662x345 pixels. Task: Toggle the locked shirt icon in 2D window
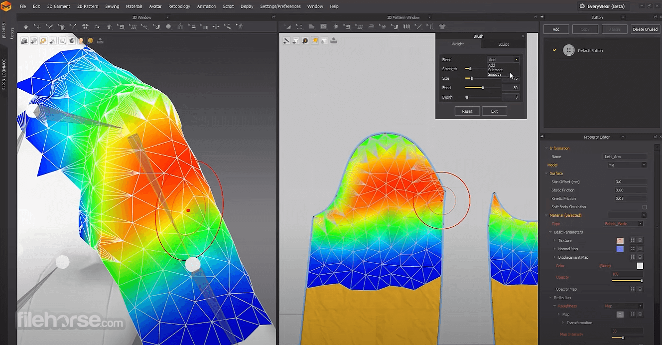click(324, 40)
